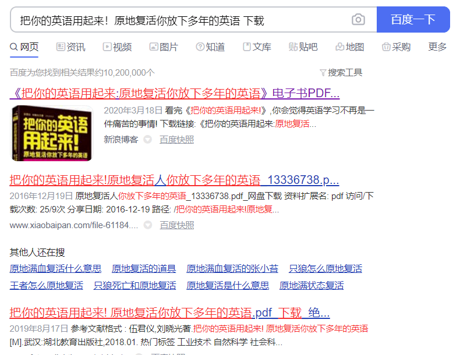Open the 13336738.p... result title
The image size is (460, 355).
pos(174,180)
